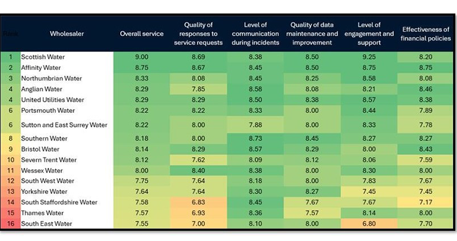Click the Affinity Water cell
The image size is (457, 241).
(x=42, y=68)
